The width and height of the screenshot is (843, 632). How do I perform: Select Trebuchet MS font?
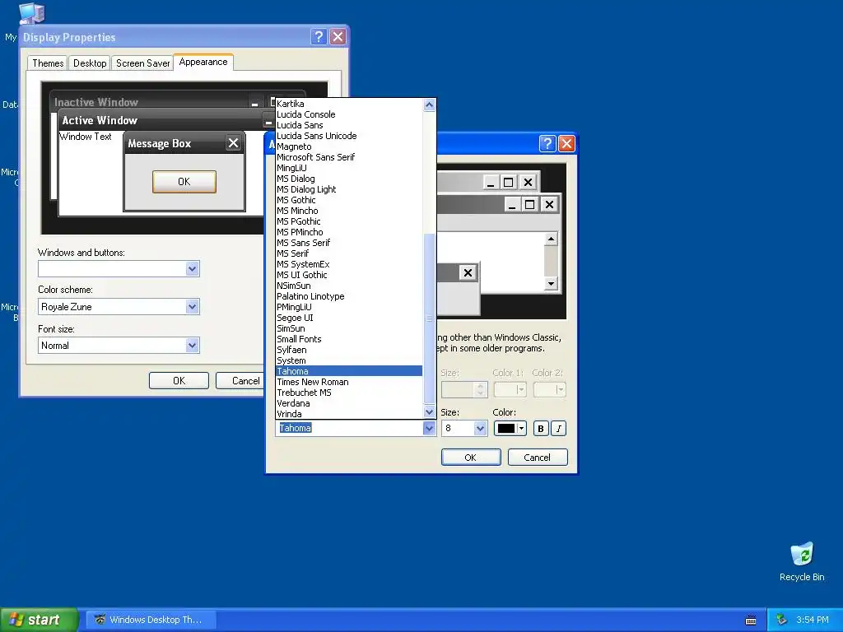349,393
